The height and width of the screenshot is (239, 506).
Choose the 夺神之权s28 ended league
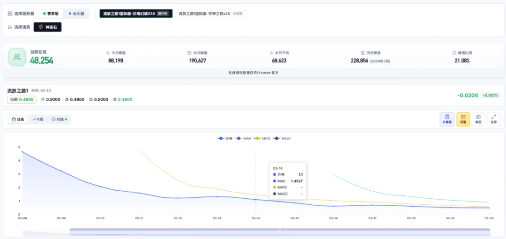coord(211,14)
